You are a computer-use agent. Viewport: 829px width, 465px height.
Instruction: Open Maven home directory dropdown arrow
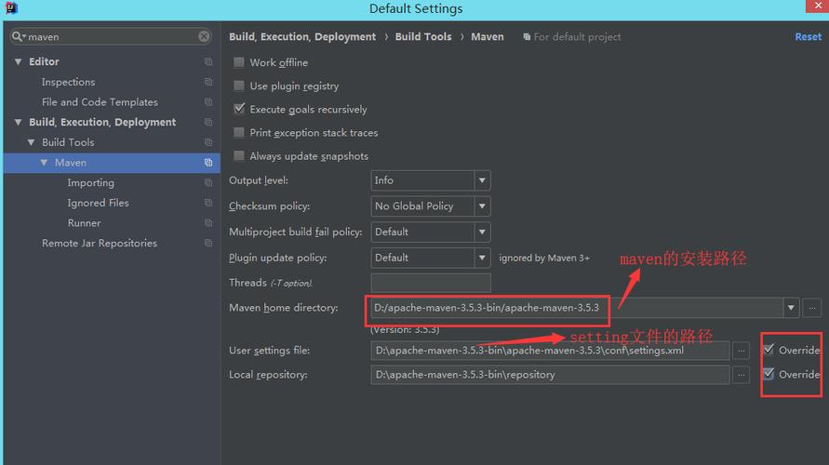(791, 308)
